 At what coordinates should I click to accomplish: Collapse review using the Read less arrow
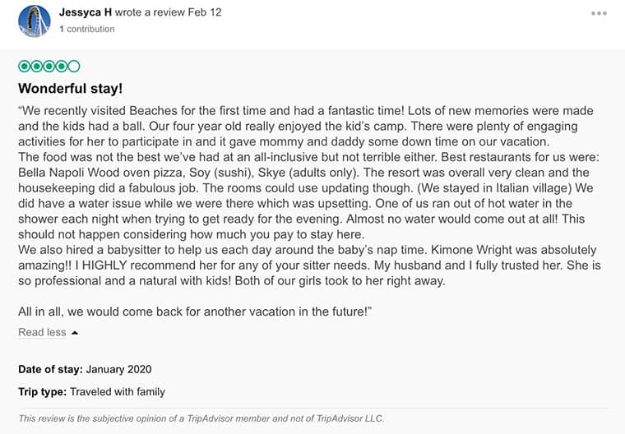pyautogui.click(x=75, y=333)
